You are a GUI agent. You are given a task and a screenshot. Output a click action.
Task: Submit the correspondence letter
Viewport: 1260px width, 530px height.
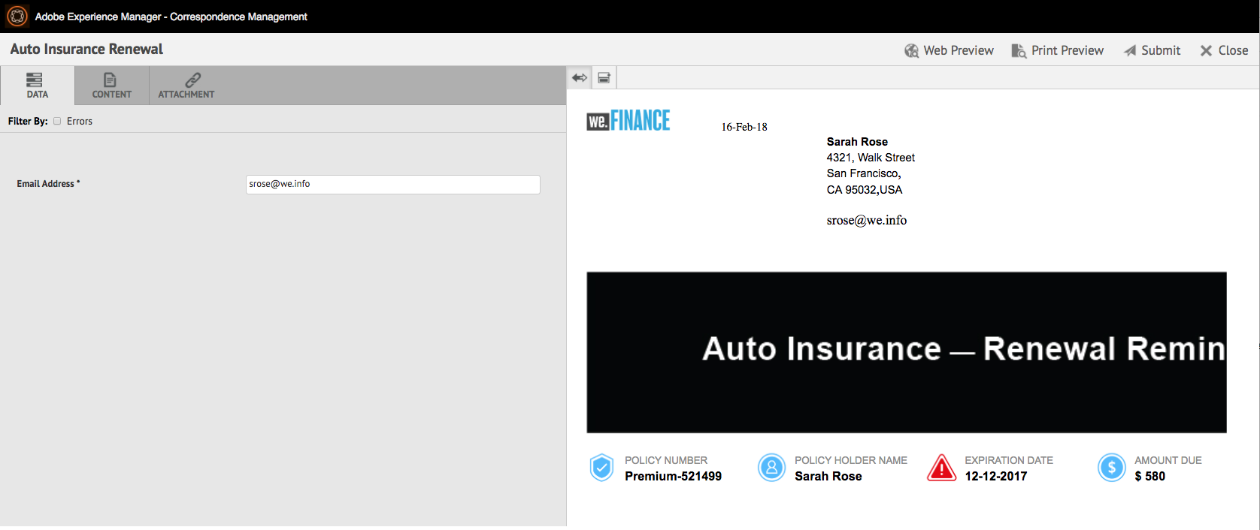[1152, 50]
